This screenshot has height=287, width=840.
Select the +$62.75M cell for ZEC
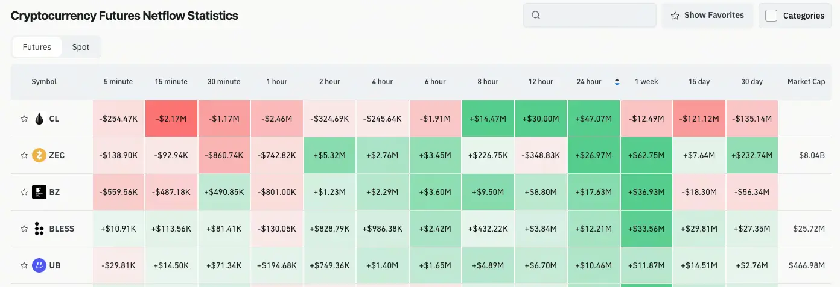click(x=646, y=155)
